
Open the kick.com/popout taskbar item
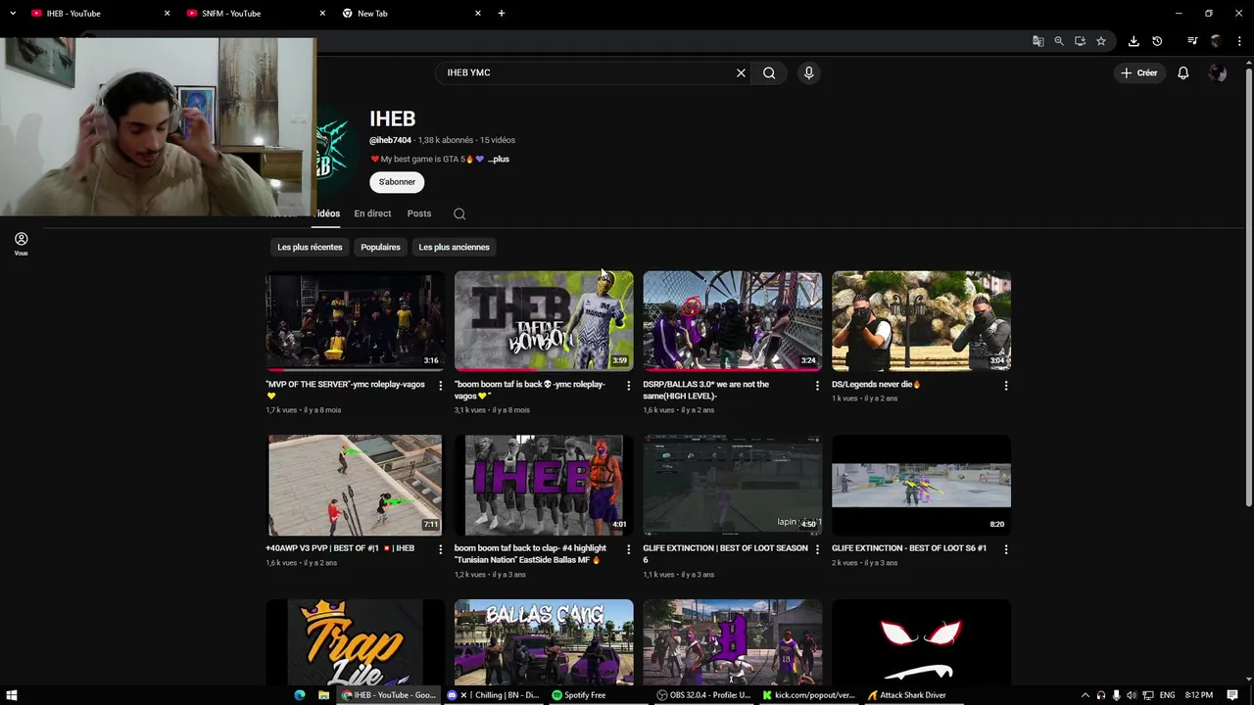(x=808, y=695)
